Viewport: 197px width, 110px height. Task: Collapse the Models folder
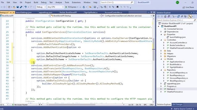point(161,59)
